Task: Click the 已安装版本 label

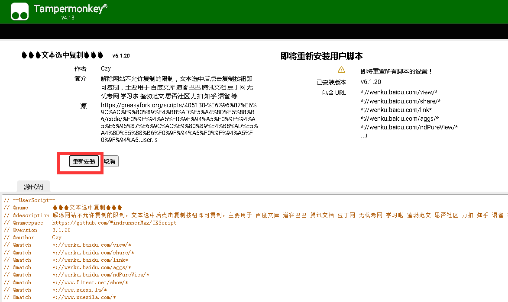Action: [x=331, y=82]
